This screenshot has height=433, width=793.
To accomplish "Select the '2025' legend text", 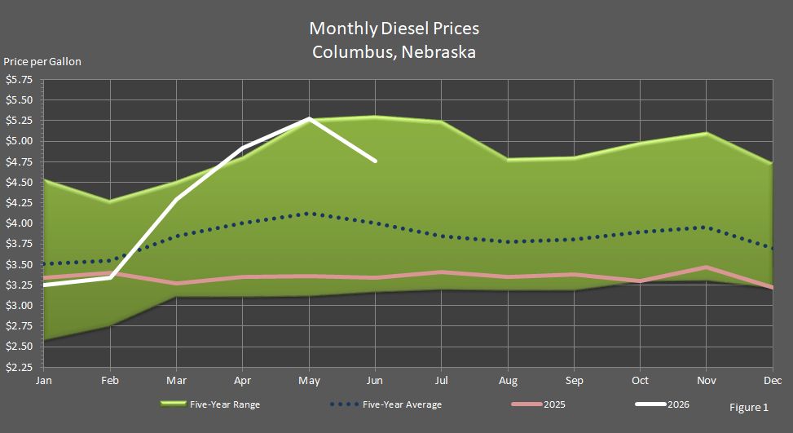I will coord(554,404).
